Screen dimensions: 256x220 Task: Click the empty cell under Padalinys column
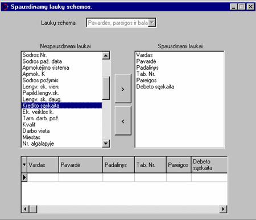point(119,177)
